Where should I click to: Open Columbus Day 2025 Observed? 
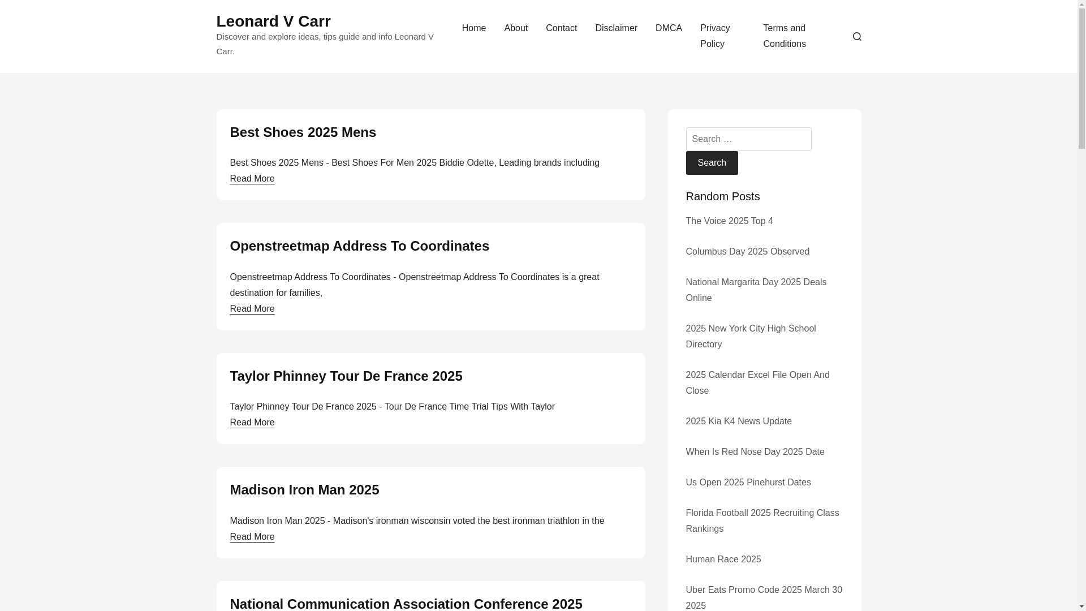click(x=747, y=252)
